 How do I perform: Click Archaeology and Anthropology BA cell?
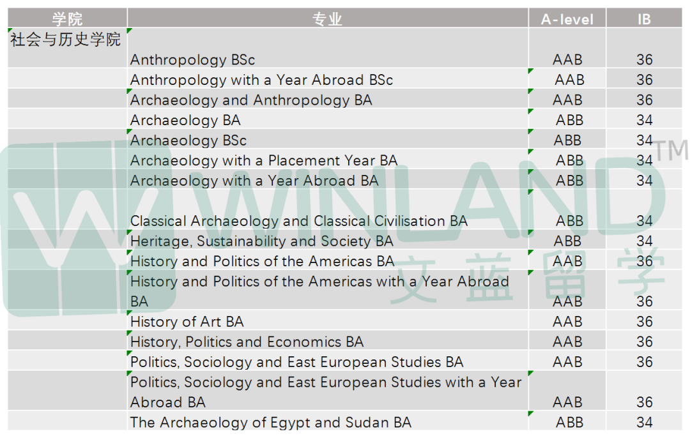pos(327,98)
